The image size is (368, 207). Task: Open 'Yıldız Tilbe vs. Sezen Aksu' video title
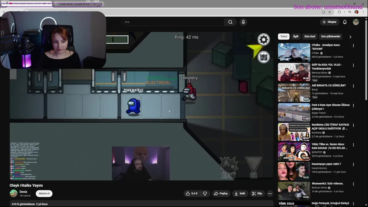click(x=329, y=146)
